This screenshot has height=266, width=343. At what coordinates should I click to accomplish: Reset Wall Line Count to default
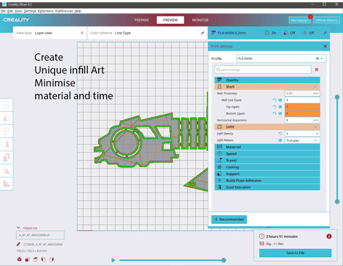point(274,100)
